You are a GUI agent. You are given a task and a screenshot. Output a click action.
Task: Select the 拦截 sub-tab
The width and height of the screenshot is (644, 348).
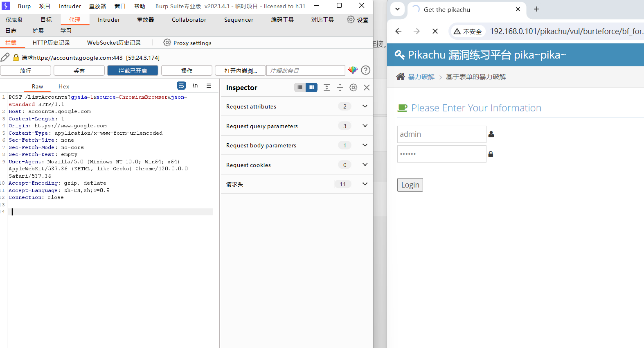click(11, 43)
